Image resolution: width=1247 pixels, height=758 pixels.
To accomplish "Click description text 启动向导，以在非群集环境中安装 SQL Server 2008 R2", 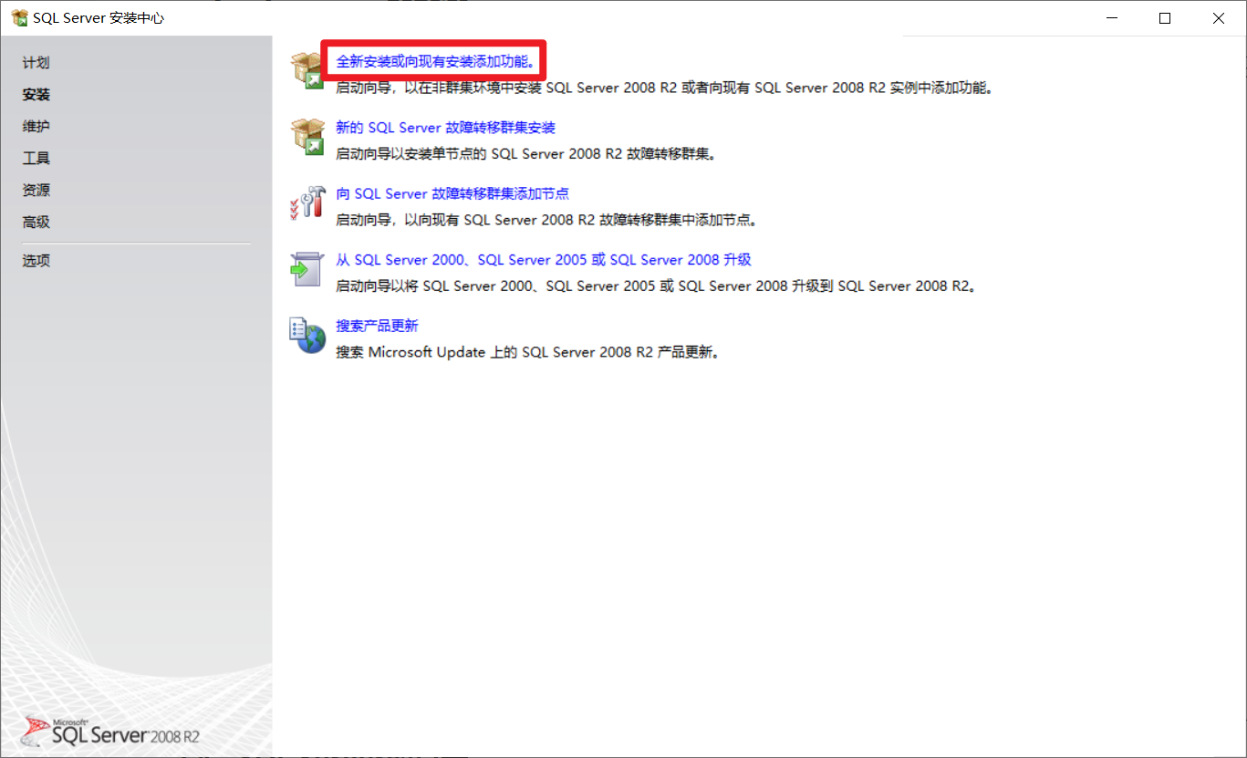I will 663,88.
